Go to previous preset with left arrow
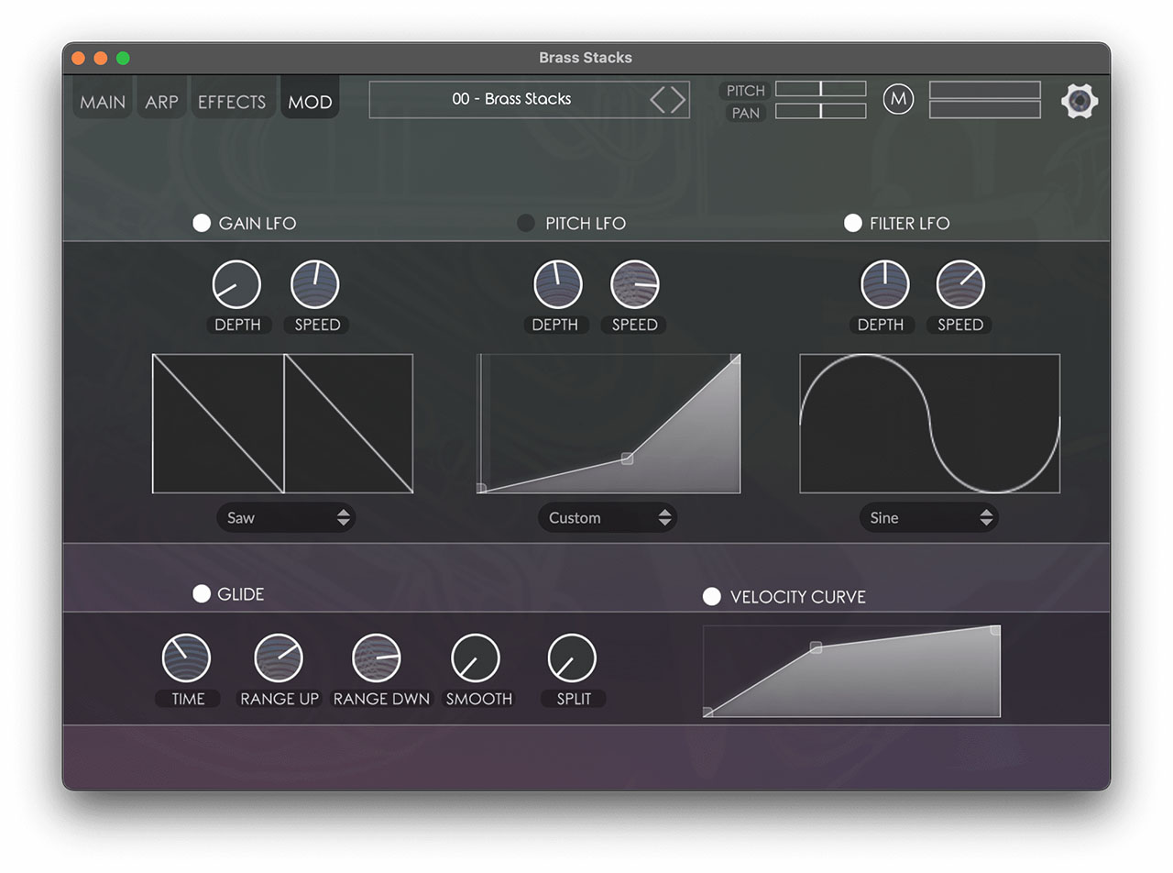The width and height of the screenshot is (1173, 873). tap(658, 99)
